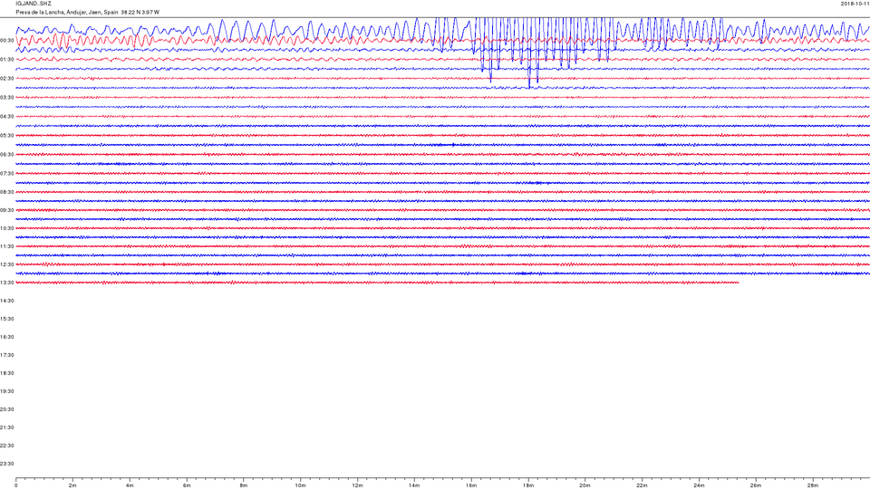Click the 4m axis label
This screenshot has height=489, width=870.
click(x=130, y=485)
